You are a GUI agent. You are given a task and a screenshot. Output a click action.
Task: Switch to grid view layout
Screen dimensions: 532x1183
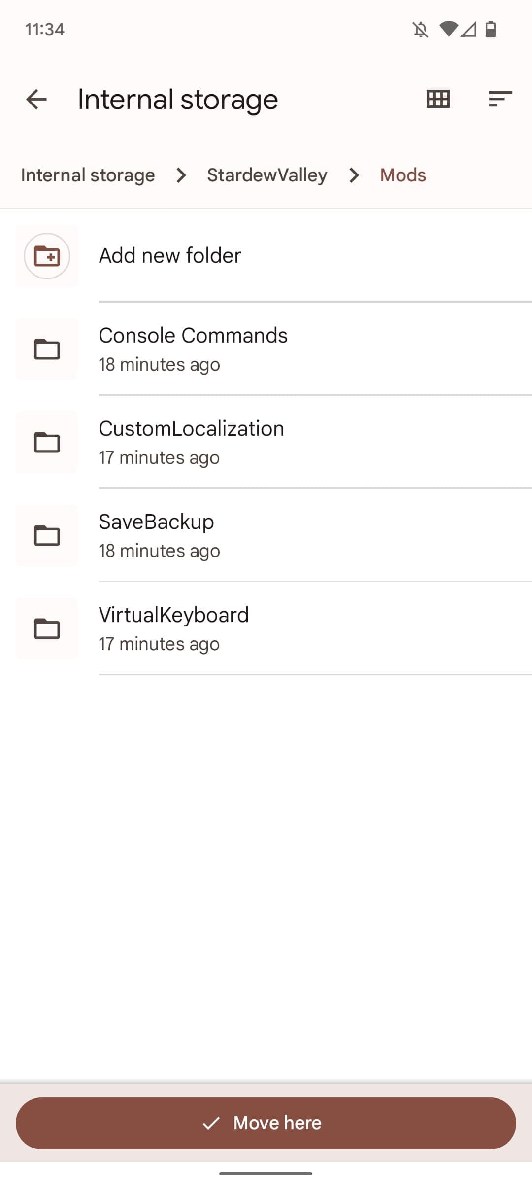[438, 99]
